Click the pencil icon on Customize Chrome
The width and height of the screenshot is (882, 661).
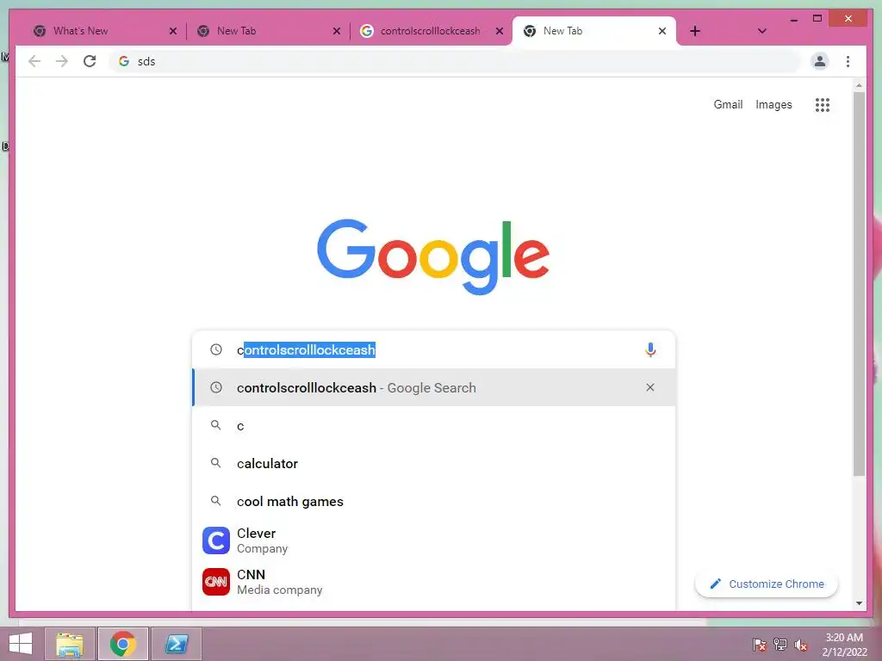pyautogui.click(x=716, y=584)
